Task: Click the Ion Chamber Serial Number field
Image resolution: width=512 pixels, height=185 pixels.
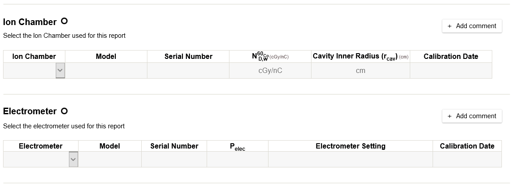Action: tap(188, 70)
